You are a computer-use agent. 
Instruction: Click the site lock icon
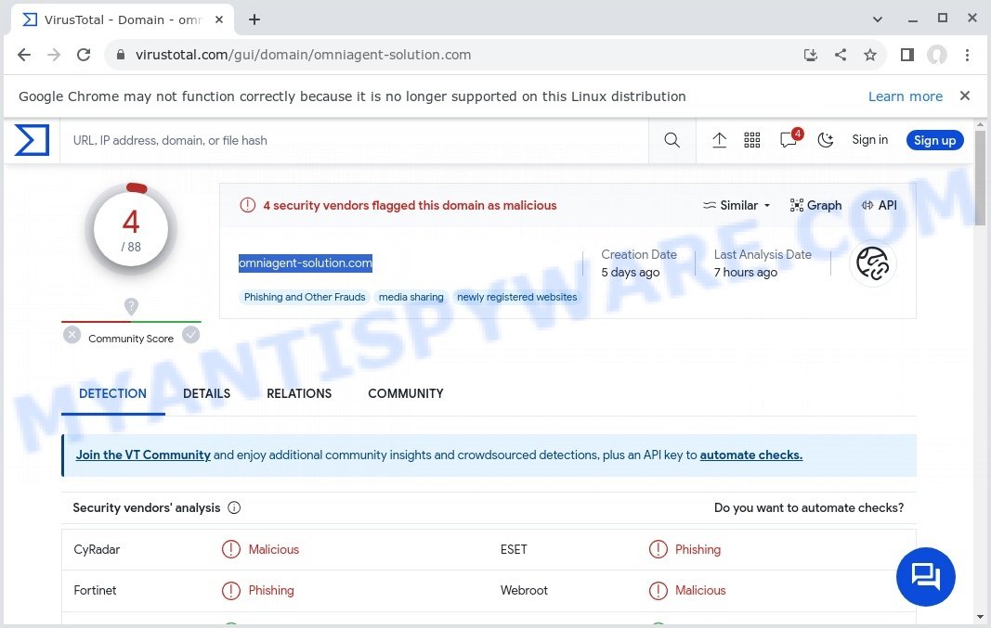(x=120, y=55)
